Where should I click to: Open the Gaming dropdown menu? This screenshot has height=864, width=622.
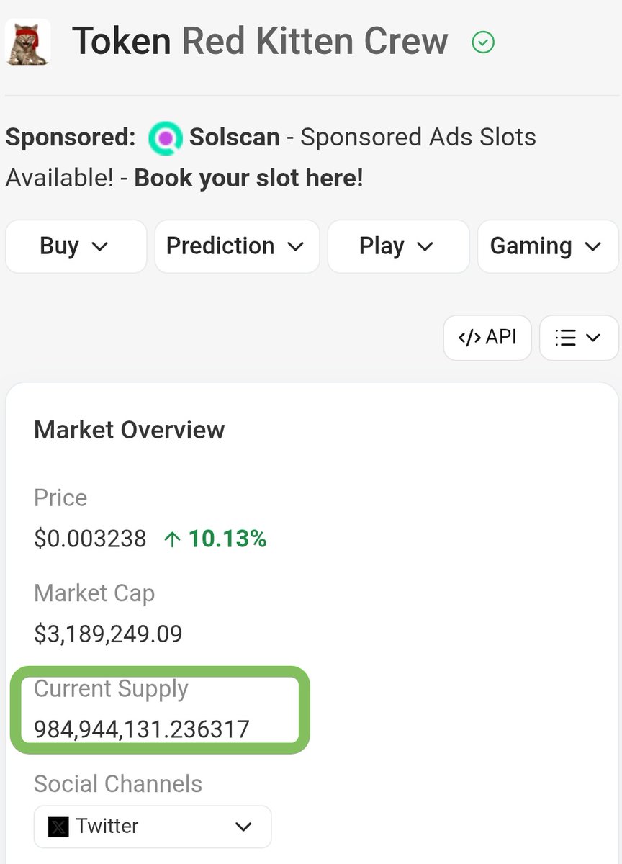(x=548, y=246)
